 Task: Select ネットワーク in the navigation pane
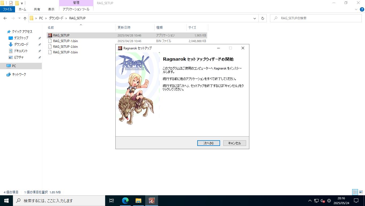tap(16, 75)
